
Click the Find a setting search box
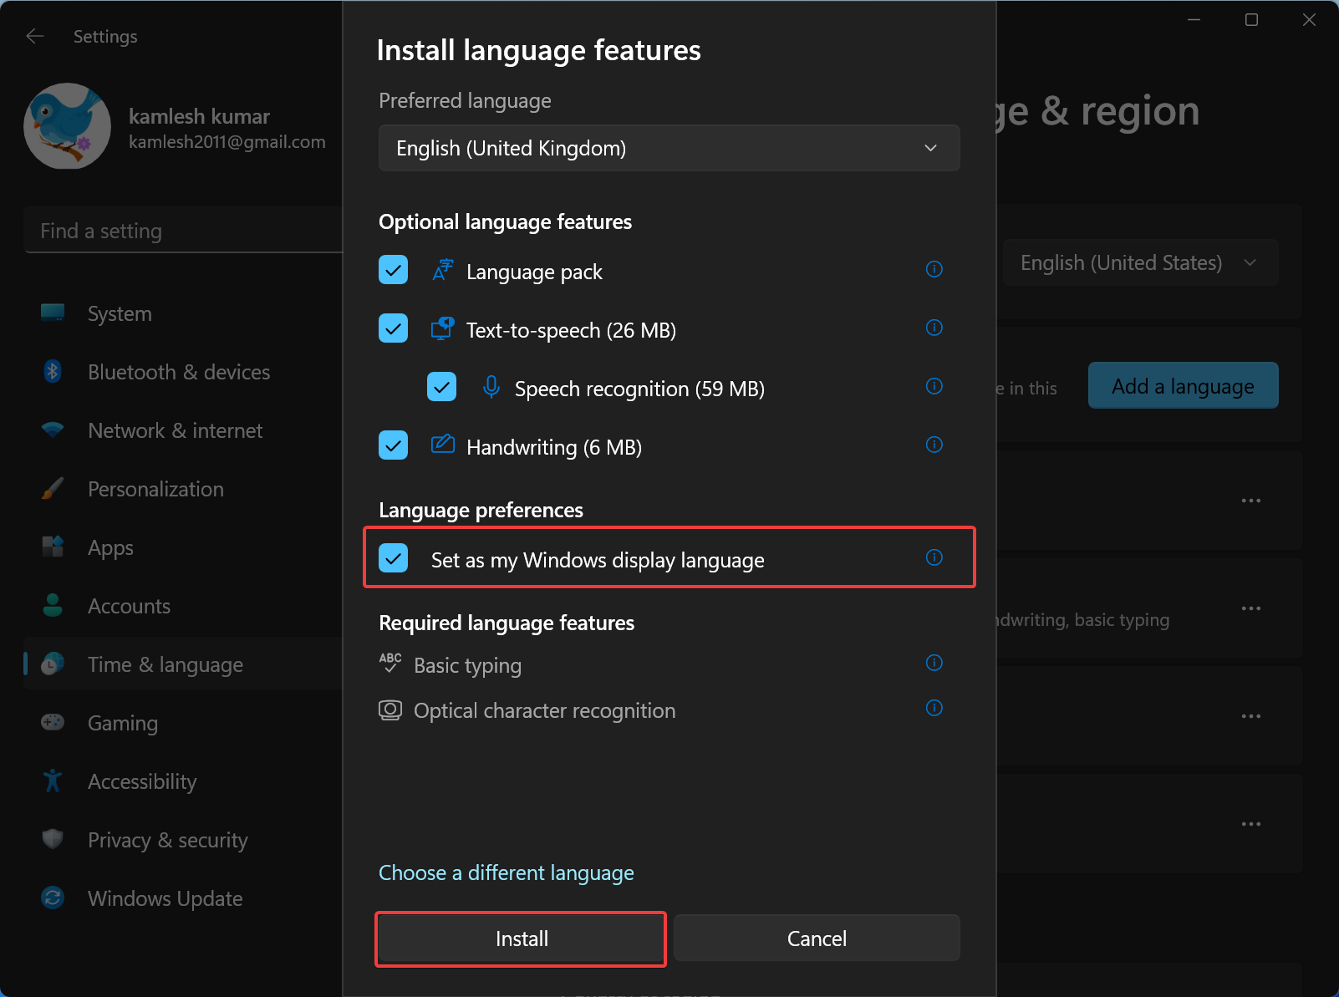(x=184, y=230)
